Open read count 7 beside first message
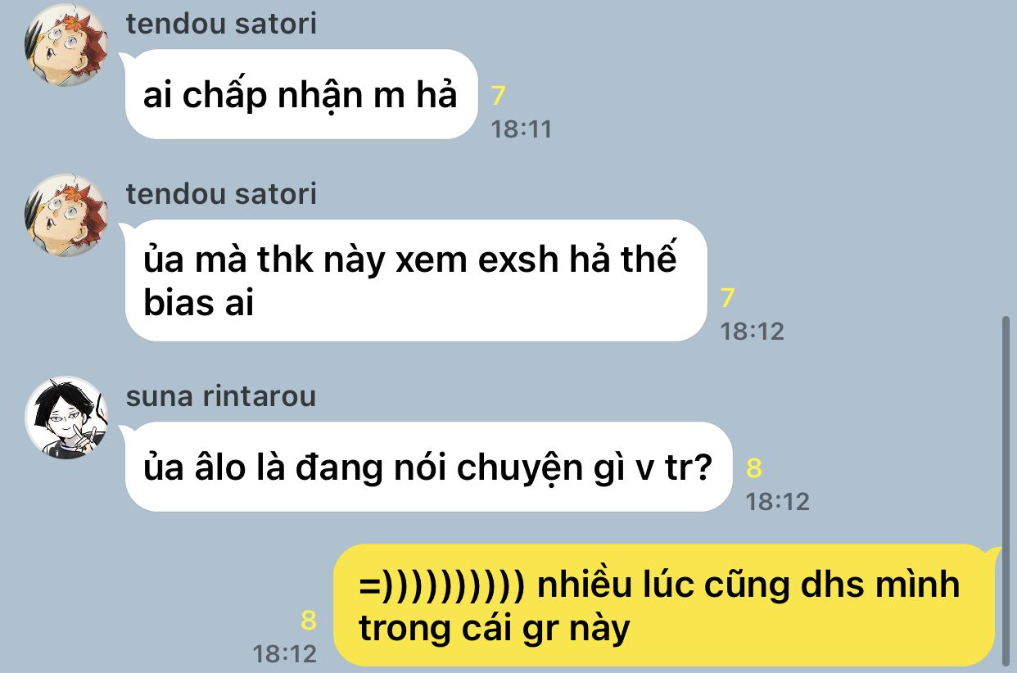Screen dimensions: 1017x673 point(498,97)
